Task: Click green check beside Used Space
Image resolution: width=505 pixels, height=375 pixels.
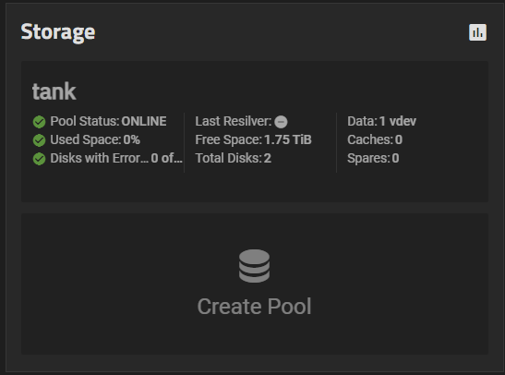Action: pos(40,140)
